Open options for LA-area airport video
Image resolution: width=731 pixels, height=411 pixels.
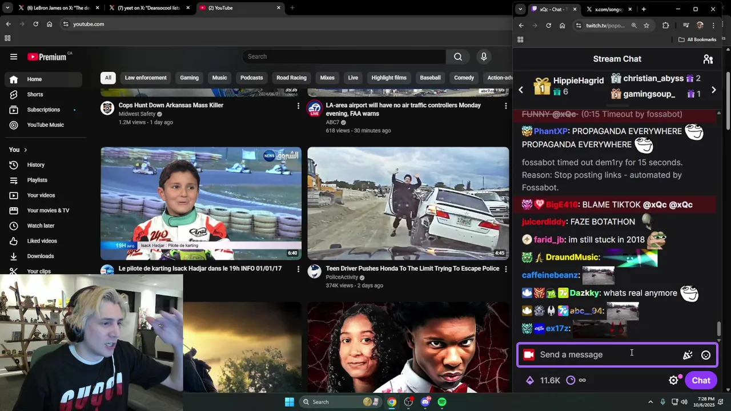505,106
